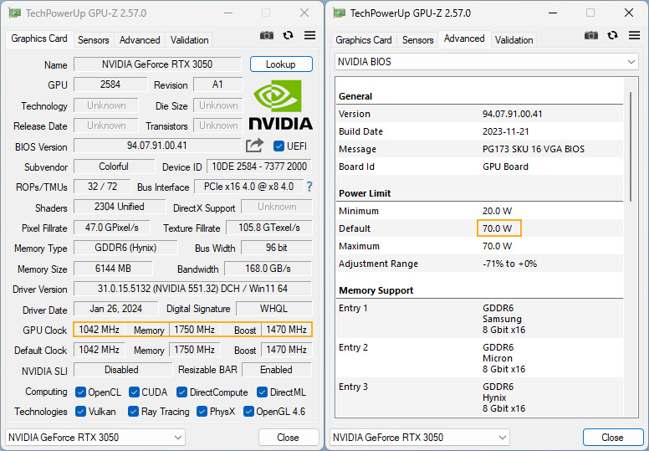Screen dimensions: 649x451
Task: Toggle the Ray Tracing checkbox
Action: 133,411
